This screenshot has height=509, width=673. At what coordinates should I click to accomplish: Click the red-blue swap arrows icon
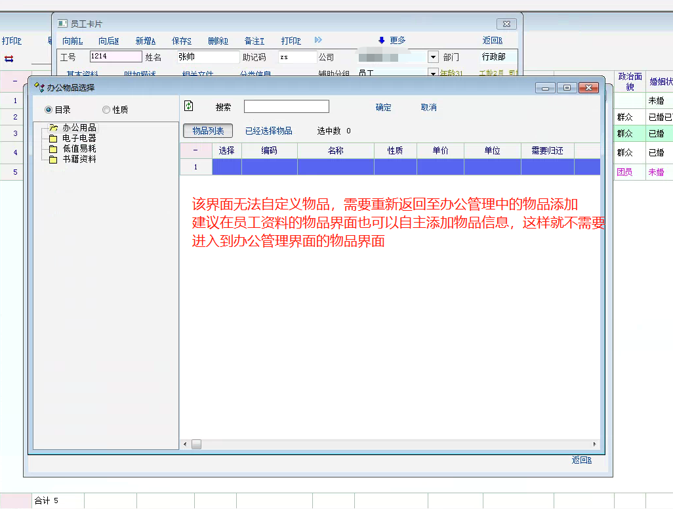[9, 58]
